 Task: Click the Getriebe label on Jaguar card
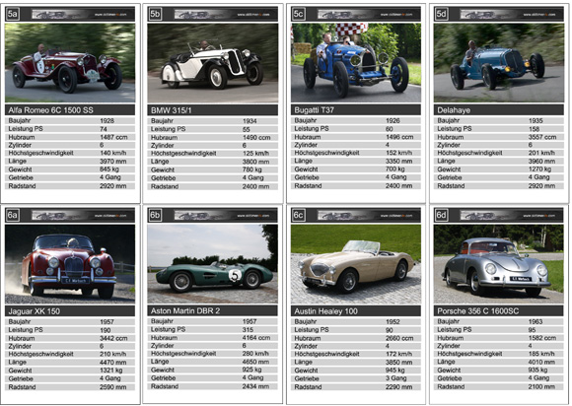click(21, 378)
